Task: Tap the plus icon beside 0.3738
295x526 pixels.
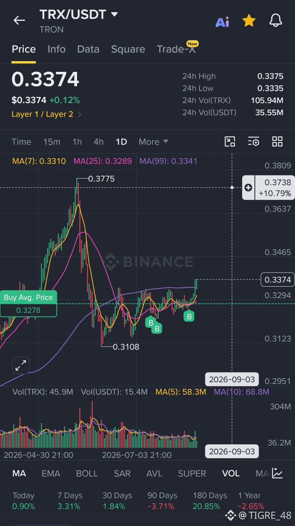Action: (x=248, y=188)
